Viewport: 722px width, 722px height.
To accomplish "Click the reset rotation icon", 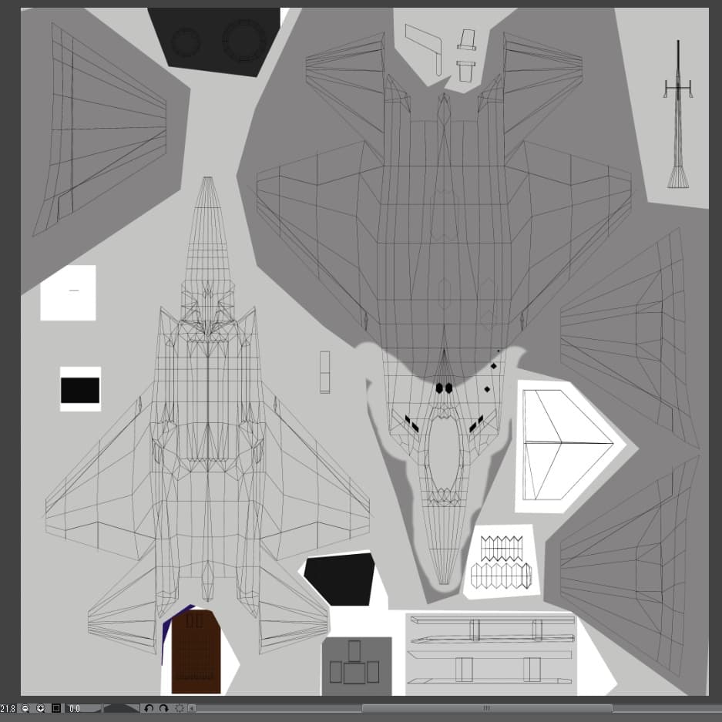I will coord(180,708).
